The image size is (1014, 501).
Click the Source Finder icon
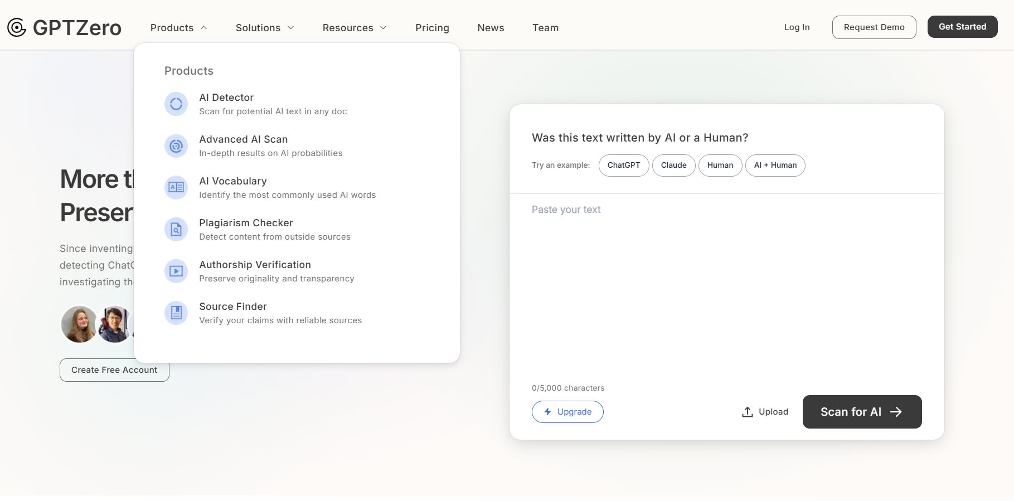pos(176,313)
